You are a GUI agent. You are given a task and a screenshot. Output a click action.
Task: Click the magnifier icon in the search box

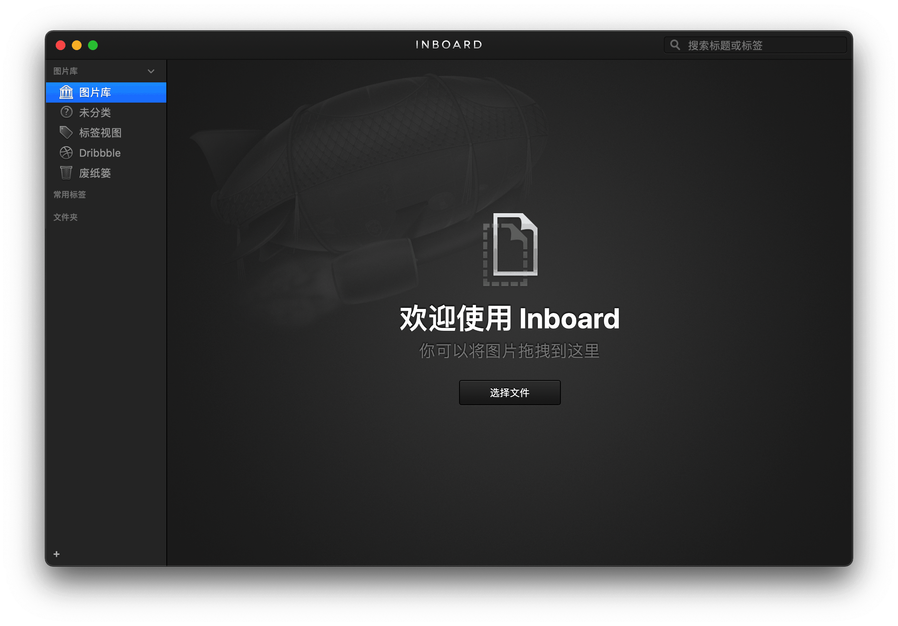click(x=675, y=45)
